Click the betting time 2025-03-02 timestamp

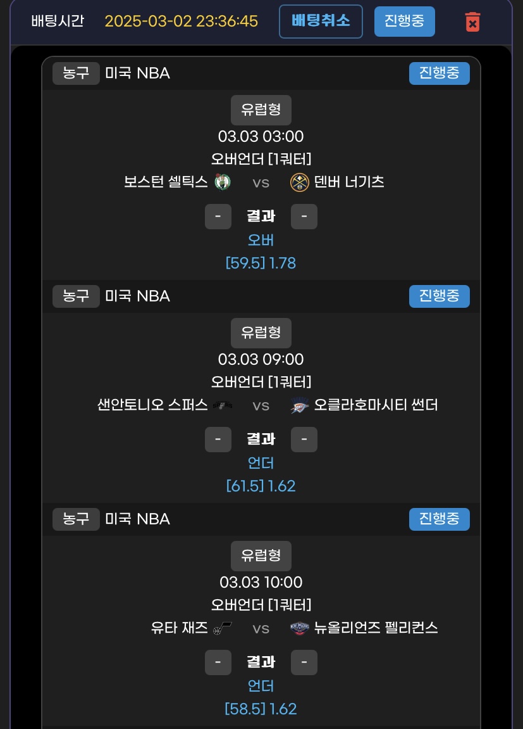(x=181, y=22)
